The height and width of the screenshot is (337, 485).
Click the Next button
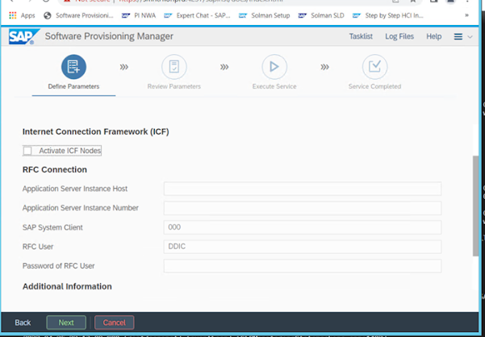66,322
